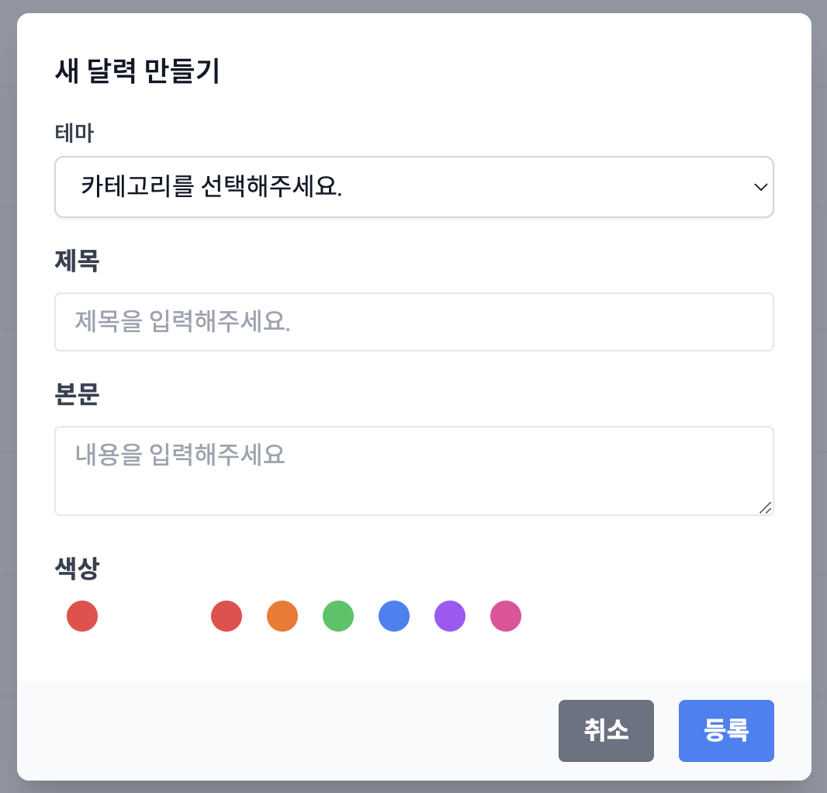Image resolution: width=827 pixels, height=793 pixels.
Task: Select the pink color swatch
Action: click(506, 615)
